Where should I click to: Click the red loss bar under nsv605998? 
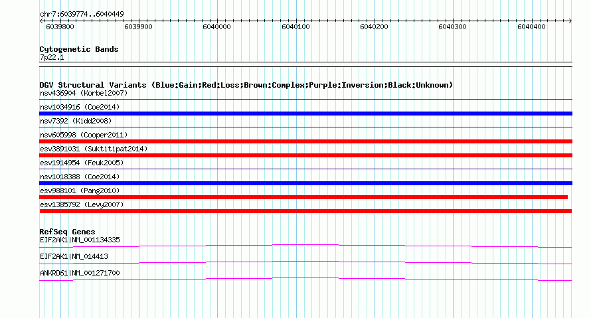tap(305, 141)
